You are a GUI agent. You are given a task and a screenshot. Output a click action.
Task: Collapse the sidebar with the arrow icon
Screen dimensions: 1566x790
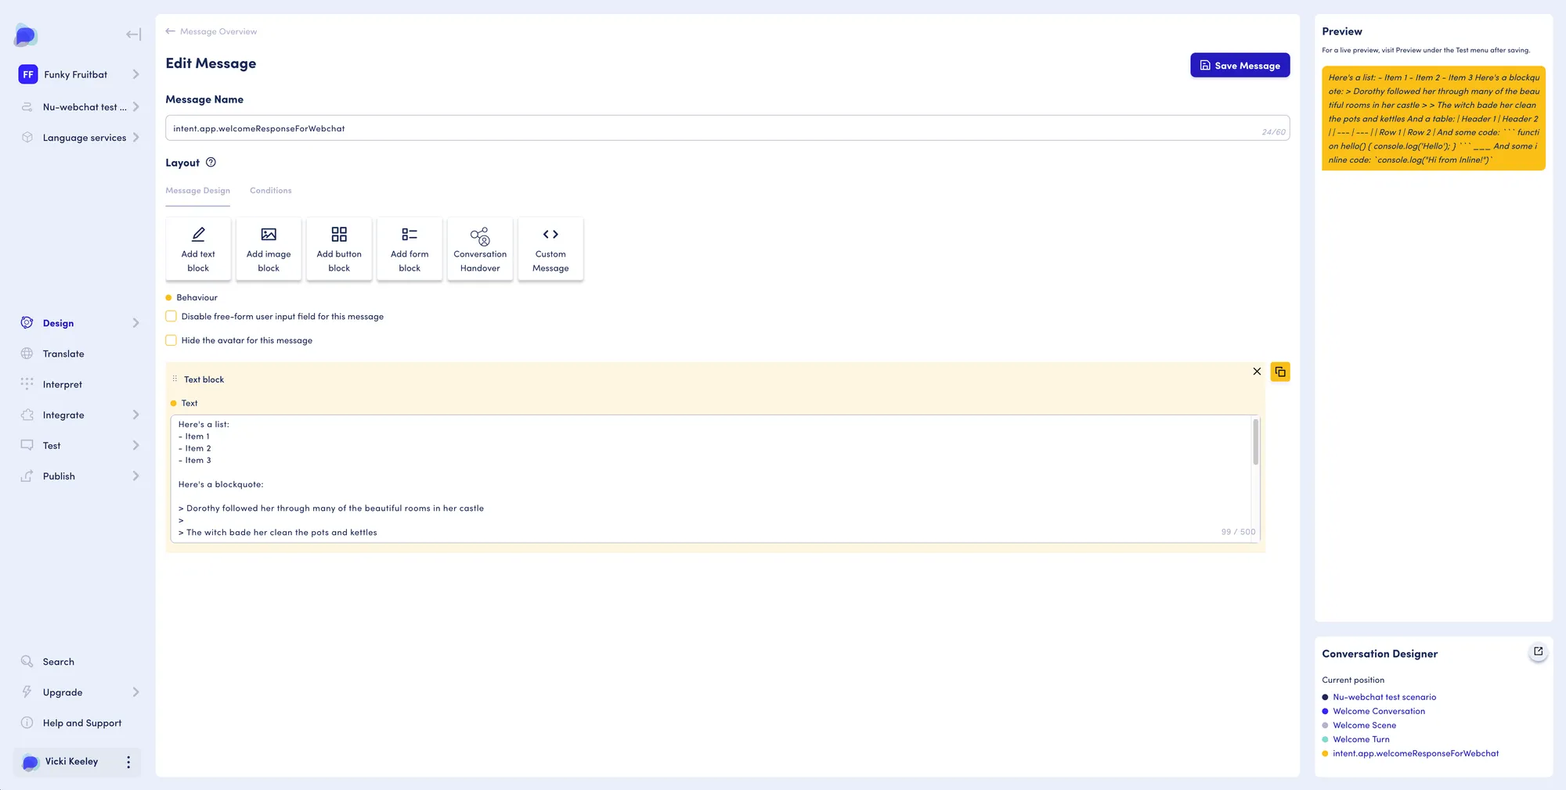134,34
